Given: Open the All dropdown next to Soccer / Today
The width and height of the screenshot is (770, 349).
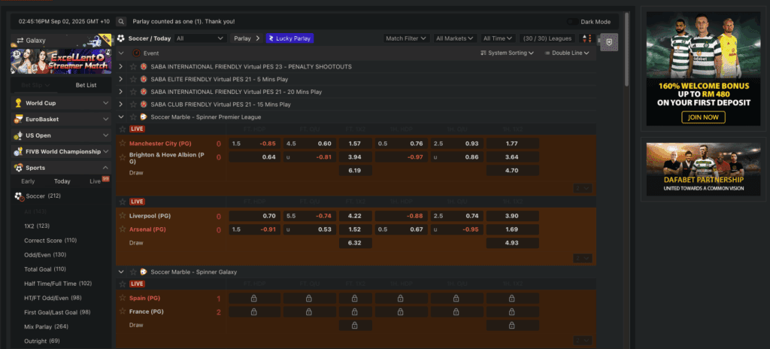Looking at the screenshot, I should click(x=200, y=38).
